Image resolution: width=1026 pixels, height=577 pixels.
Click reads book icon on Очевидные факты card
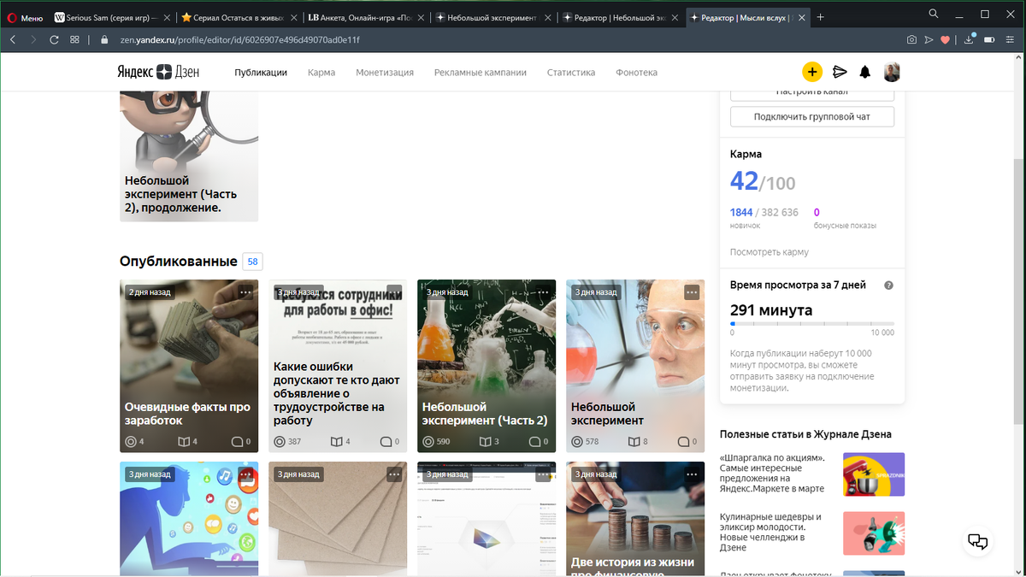(183, 442)
